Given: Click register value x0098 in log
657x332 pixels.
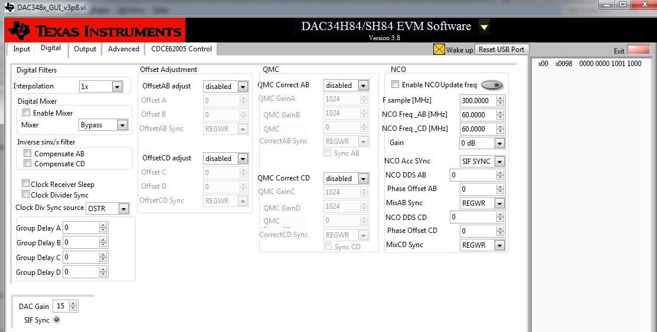Looking at the screenshot, I should coord(564,64).
